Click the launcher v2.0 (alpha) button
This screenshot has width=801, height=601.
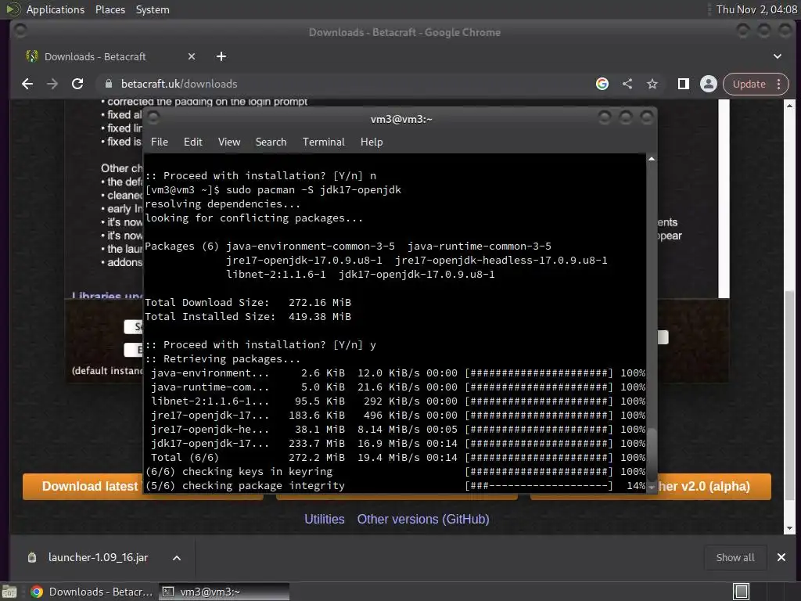pos(714,487)
